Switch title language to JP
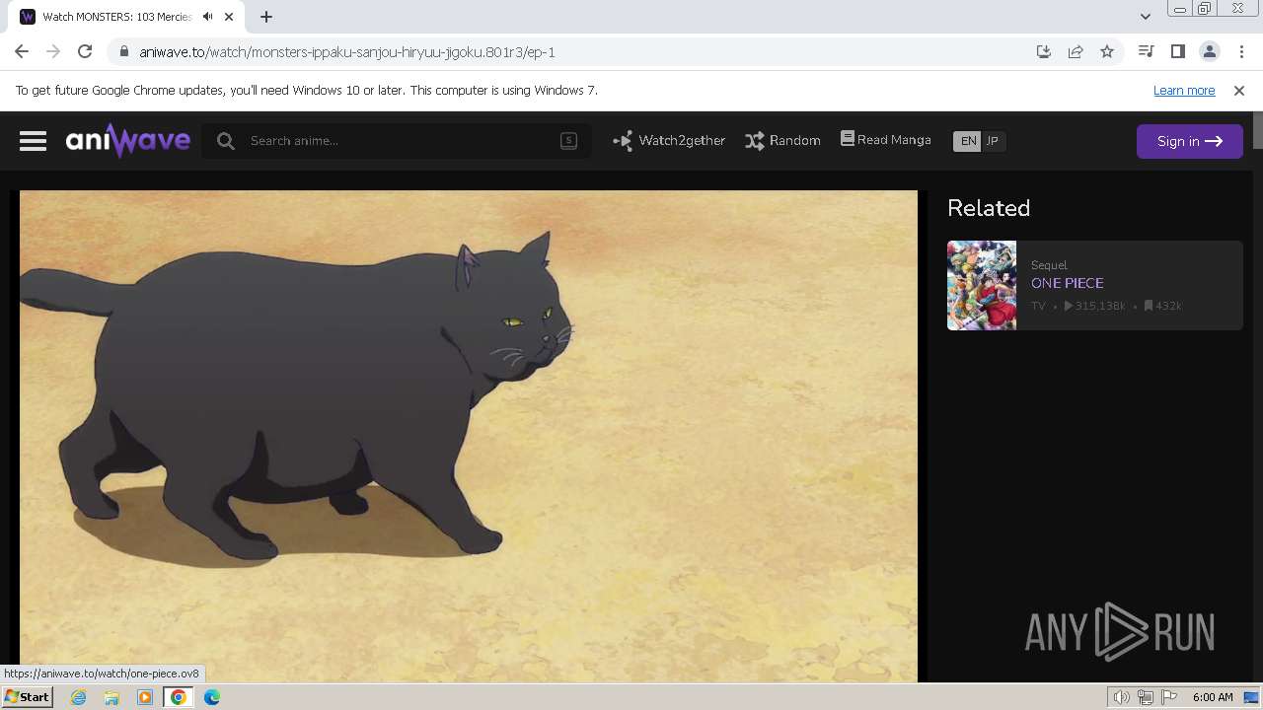1263x710 pixels. point(993,141)
